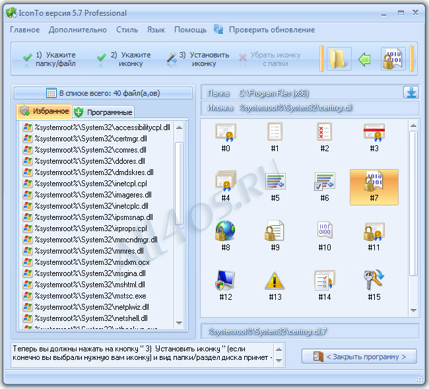Open the Помощь menu
This screenshot has height=389, width=429.
tap(191, 30)
